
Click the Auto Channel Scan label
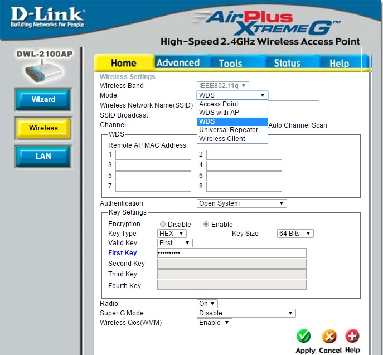tap(298, 125)
